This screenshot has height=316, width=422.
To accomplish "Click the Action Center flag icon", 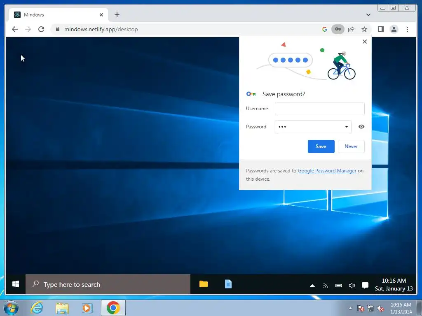I will tap(360, 308).
